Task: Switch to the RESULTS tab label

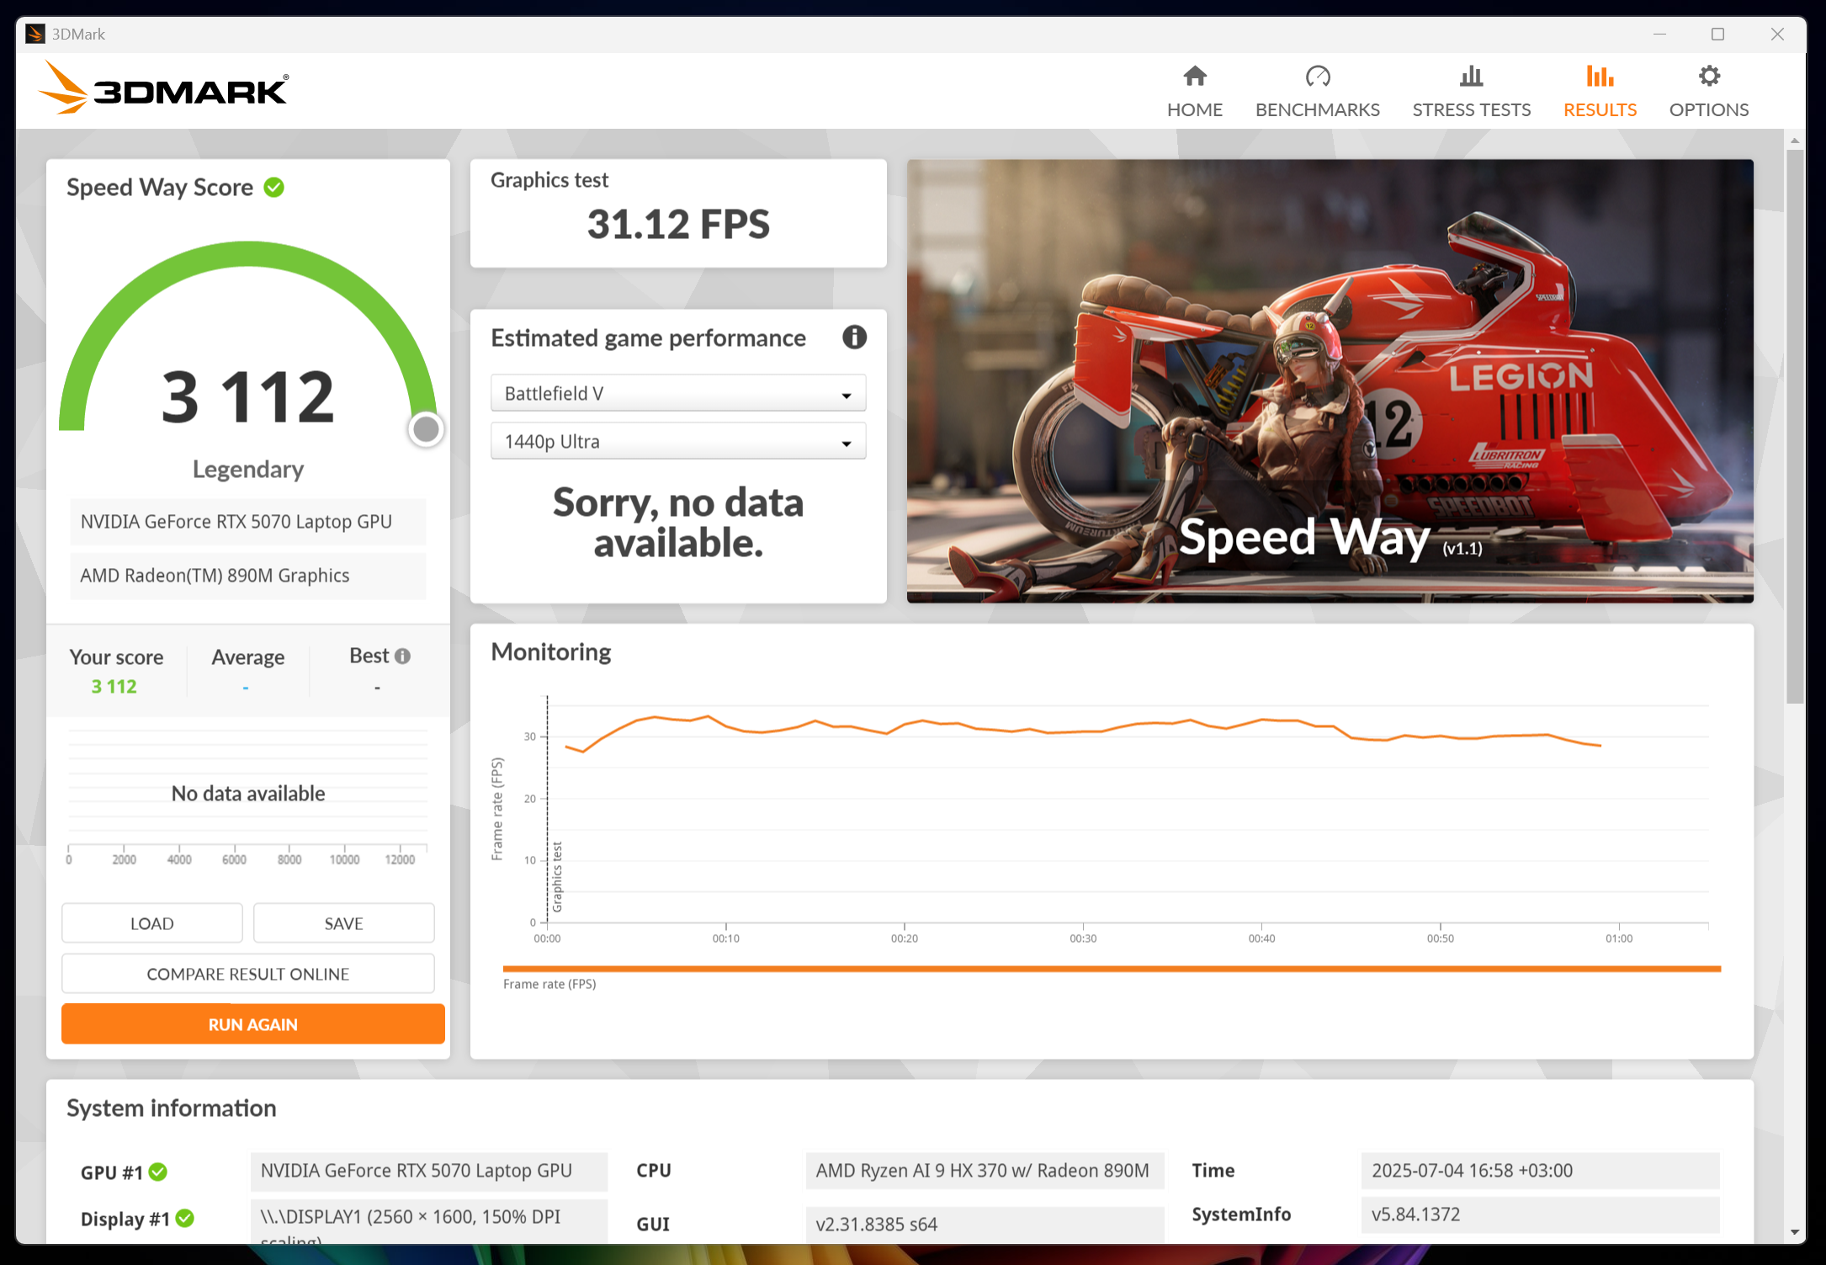Action: pyautogui.click(x=1600, y=109)
